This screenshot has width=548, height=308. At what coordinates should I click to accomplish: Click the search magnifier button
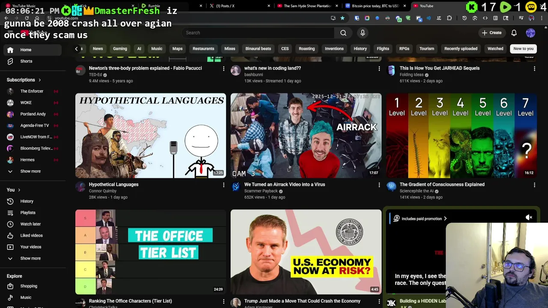(343, 33)
